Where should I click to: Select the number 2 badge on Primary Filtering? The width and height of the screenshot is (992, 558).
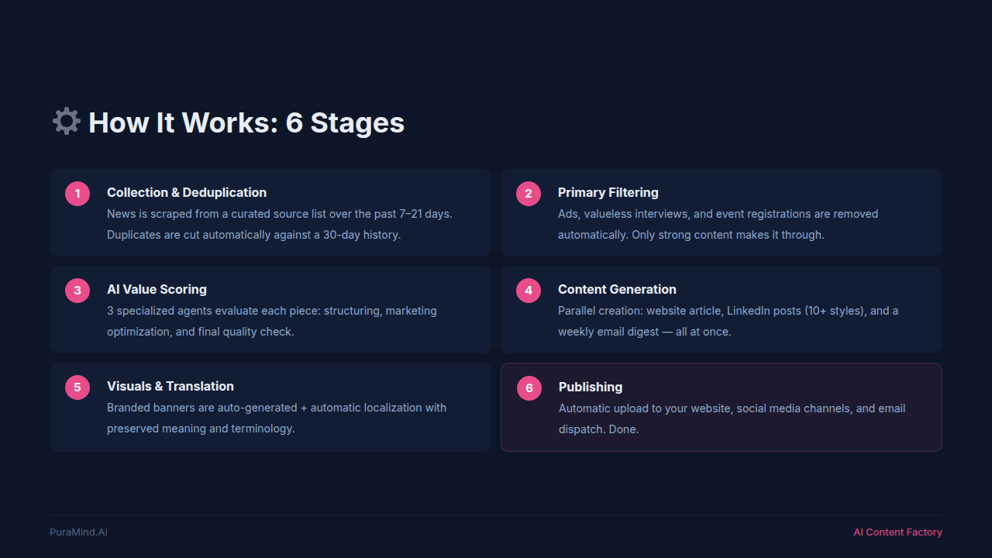529,193
